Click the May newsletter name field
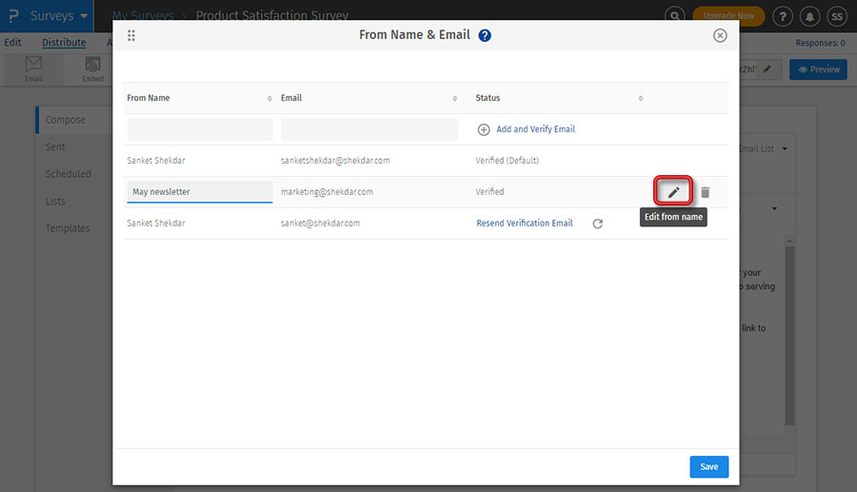The width and height of the screenshot is (857, 492). coord(200,191)
